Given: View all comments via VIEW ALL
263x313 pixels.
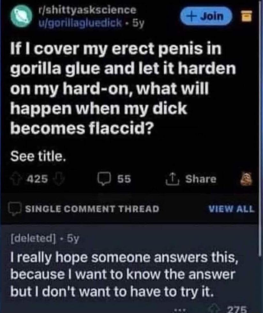Looking at the screenshot, I should 231,209.
